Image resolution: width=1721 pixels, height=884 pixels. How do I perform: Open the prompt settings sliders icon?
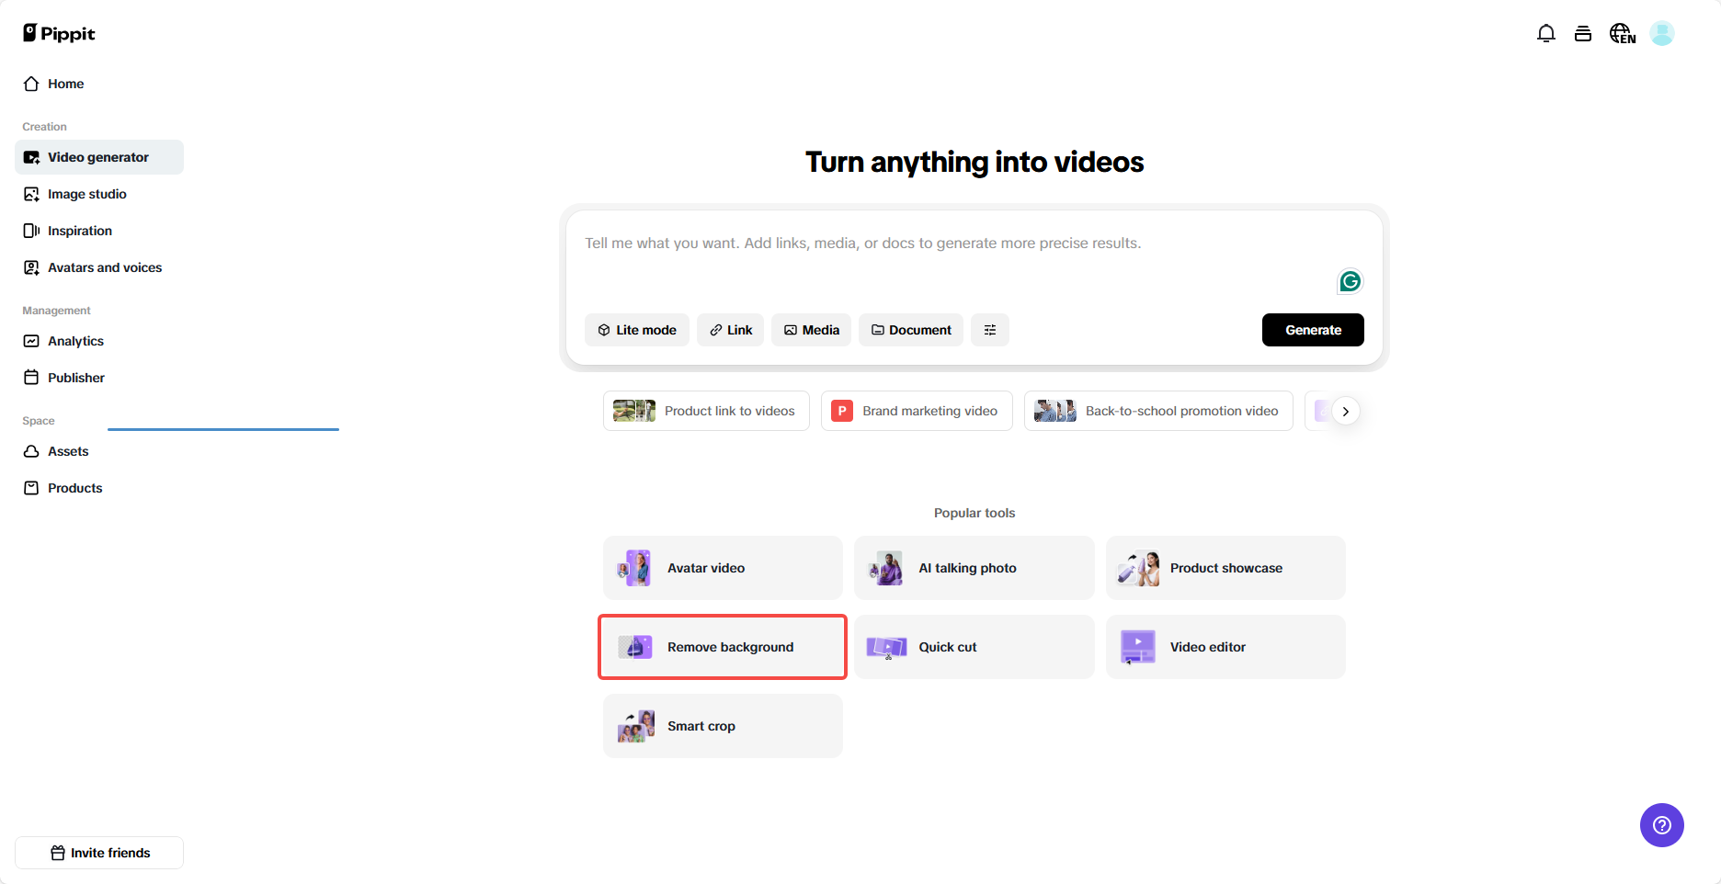point(990,330)
